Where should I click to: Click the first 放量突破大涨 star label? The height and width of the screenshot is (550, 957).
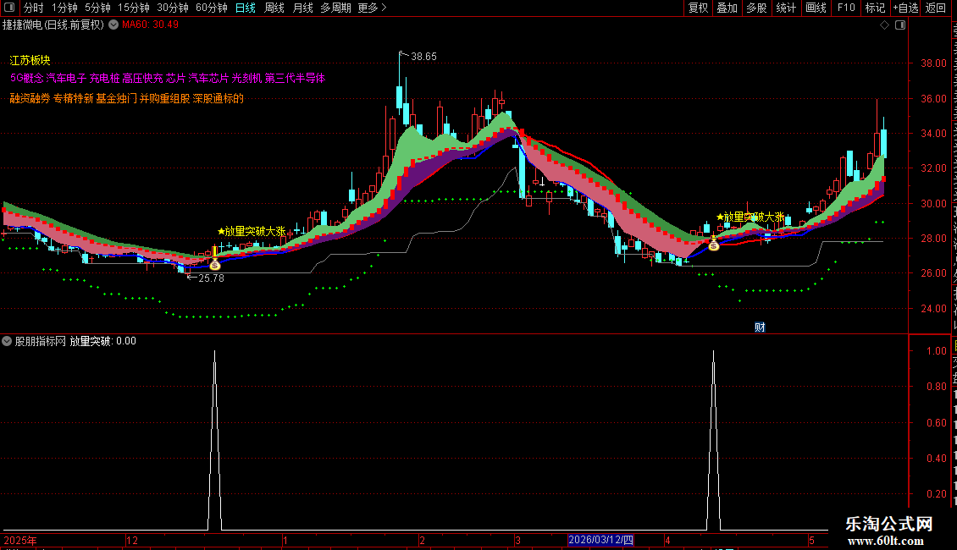coord(252,231)
